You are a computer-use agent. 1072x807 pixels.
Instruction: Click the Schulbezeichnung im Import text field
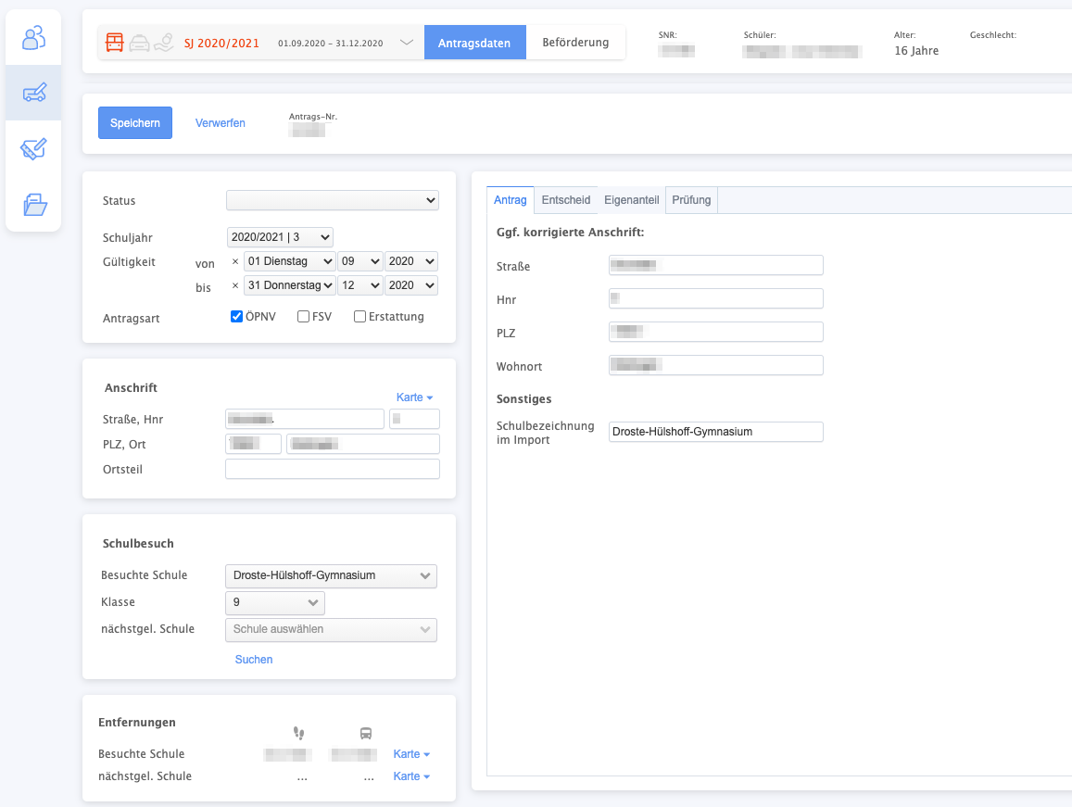tap(715, 432)
